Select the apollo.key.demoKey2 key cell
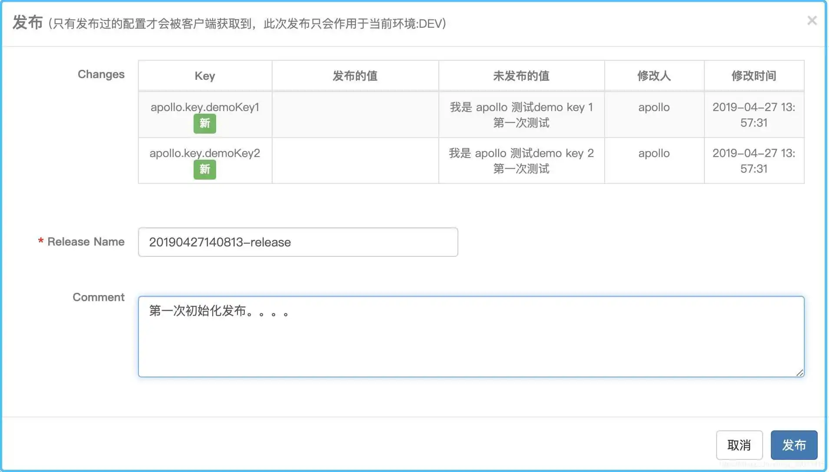Viewport: 829px width, 472px height. point(204,153)
